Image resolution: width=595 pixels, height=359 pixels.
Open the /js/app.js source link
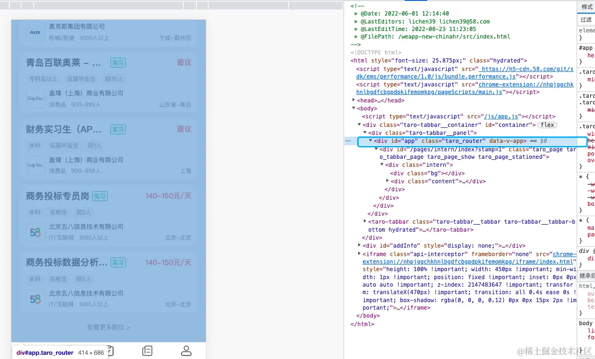point(501,117)
